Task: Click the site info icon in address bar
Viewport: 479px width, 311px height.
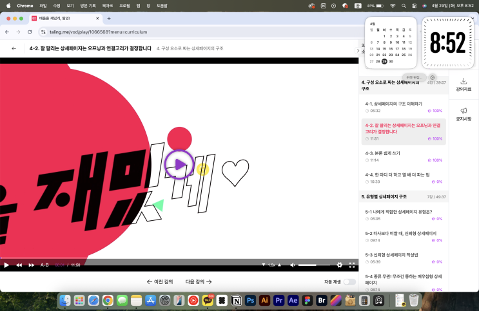Action: [43, 32]
